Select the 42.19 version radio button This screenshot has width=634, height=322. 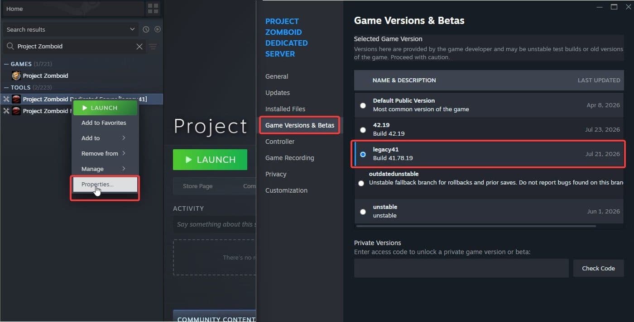[x=363, y=130]
